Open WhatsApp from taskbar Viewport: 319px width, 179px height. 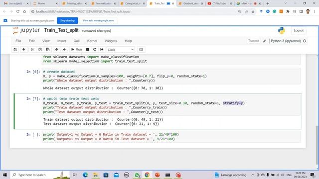138,175
